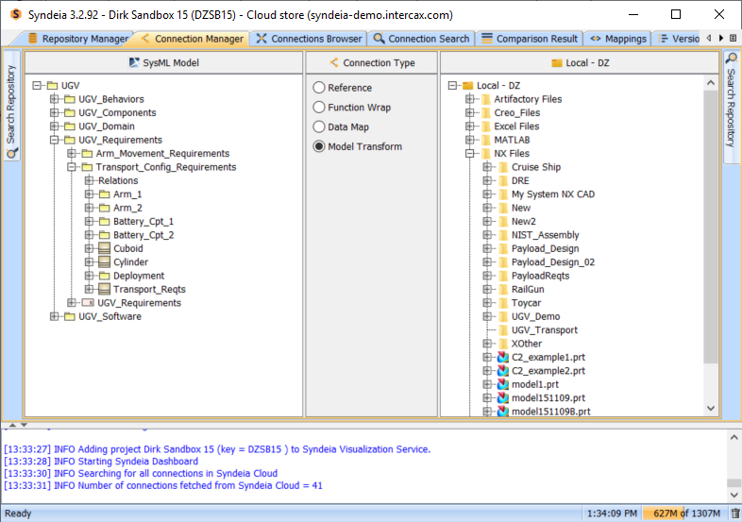Click log line about connections fetched

click(163, 485)
